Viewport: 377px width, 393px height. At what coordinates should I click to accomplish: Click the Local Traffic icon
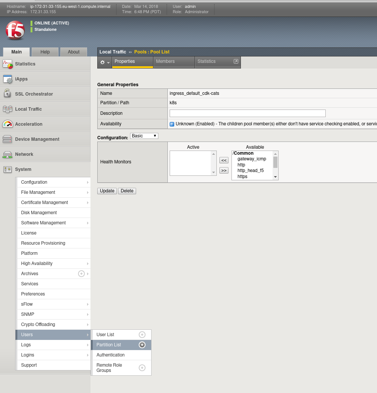(8, 109)
